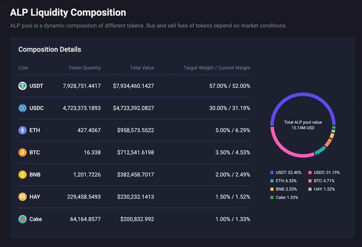Click the Total ALP pool value text
This screenshot has width=362, height=247.
[x=303, y=122]
